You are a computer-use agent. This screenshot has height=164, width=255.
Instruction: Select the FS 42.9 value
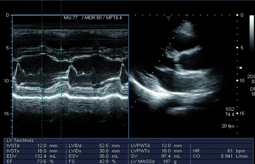tap(104, 161)
